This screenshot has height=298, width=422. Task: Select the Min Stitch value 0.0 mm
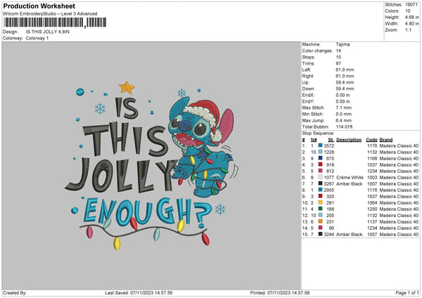pyautogui.click(x=344, y=114)
